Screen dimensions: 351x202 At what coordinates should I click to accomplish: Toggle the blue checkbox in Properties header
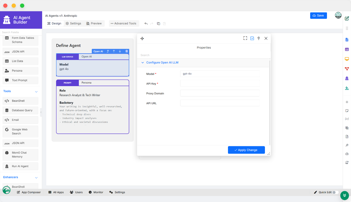click(x=252, y=38)
